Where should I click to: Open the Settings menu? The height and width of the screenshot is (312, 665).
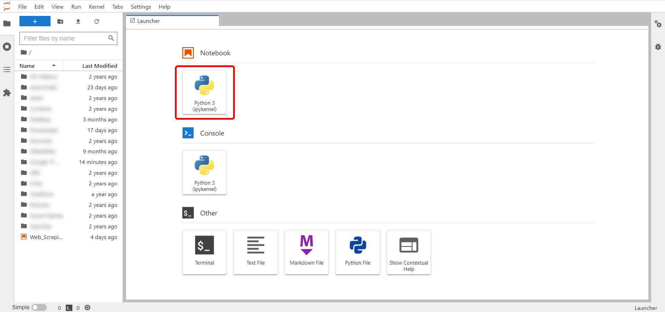click(x=141, y=7)
